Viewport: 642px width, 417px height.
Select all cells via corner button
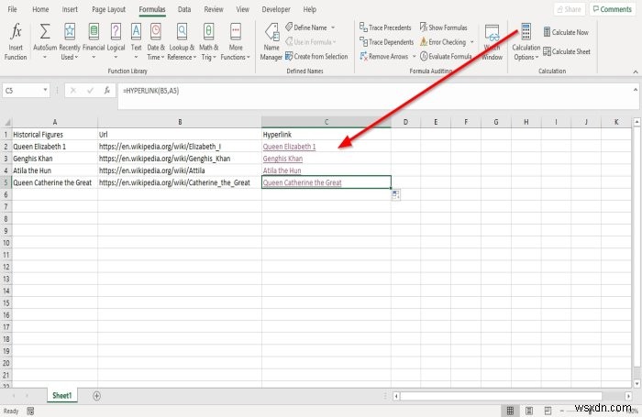click(x=6, y=122)
